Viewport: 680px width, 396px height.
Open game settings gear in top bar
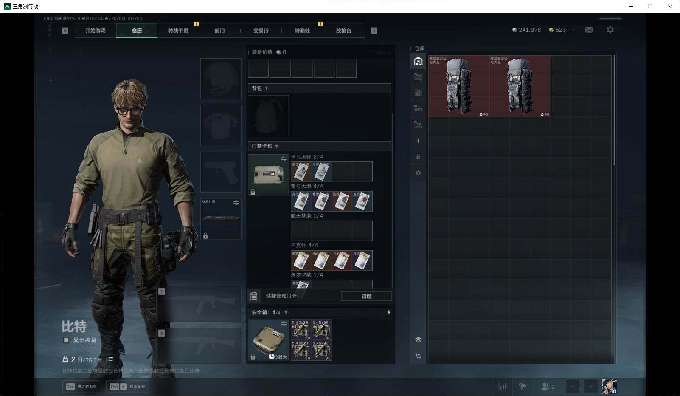pos(610,30)
